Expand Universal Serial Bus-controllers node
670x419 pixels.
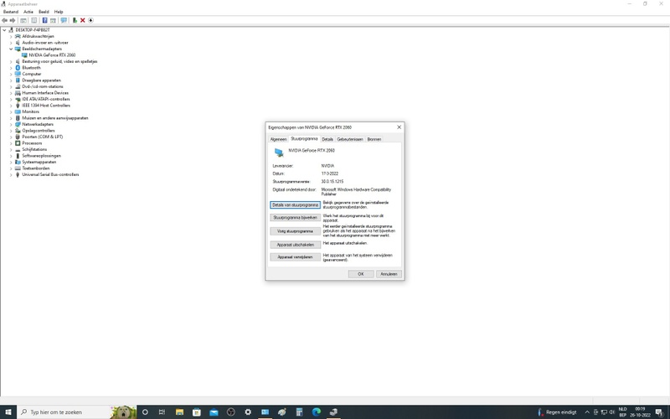pyautogui.click(x=11, y=174)
